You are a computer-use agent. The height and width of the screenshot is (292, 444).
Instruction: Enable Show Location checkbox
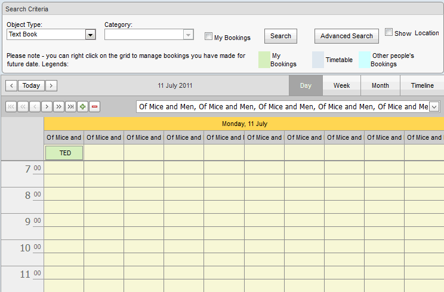(388, 32)
